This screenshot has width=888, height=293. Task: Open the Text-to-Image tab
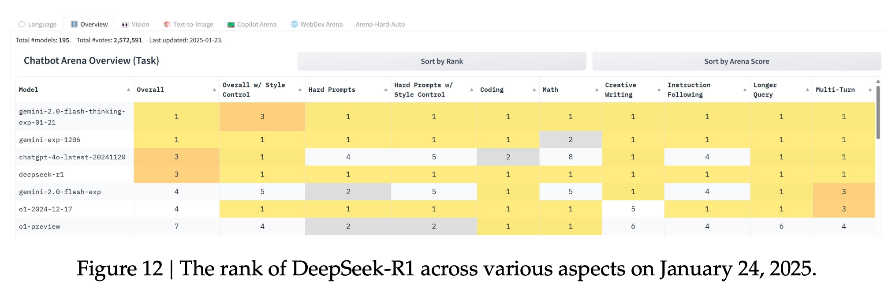click(188, 24)
